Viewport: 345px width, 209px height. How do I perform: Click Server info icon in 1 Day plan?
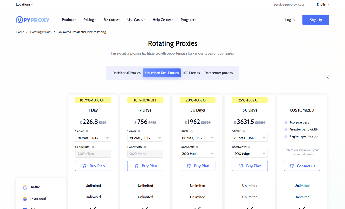(87, 131)
